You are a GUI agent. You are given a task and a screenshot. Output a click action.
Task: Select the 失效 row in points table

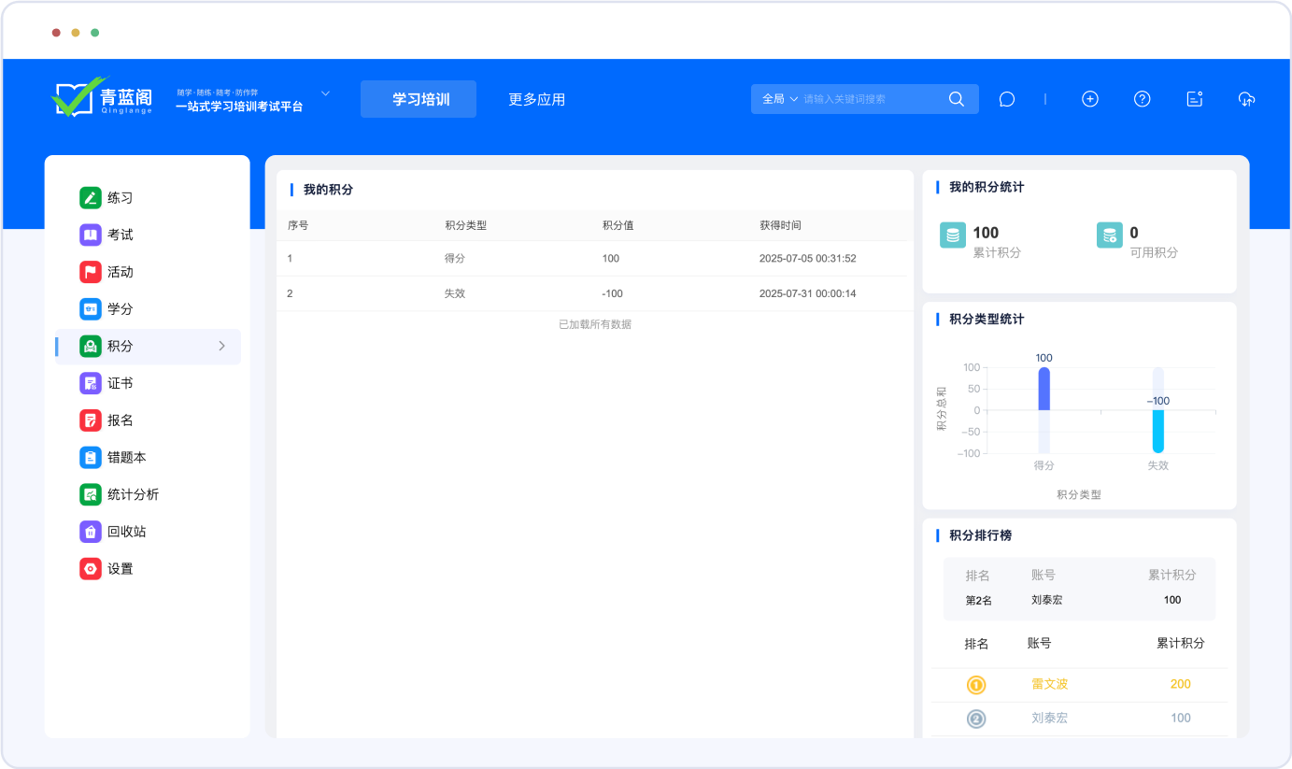point(592,293)
